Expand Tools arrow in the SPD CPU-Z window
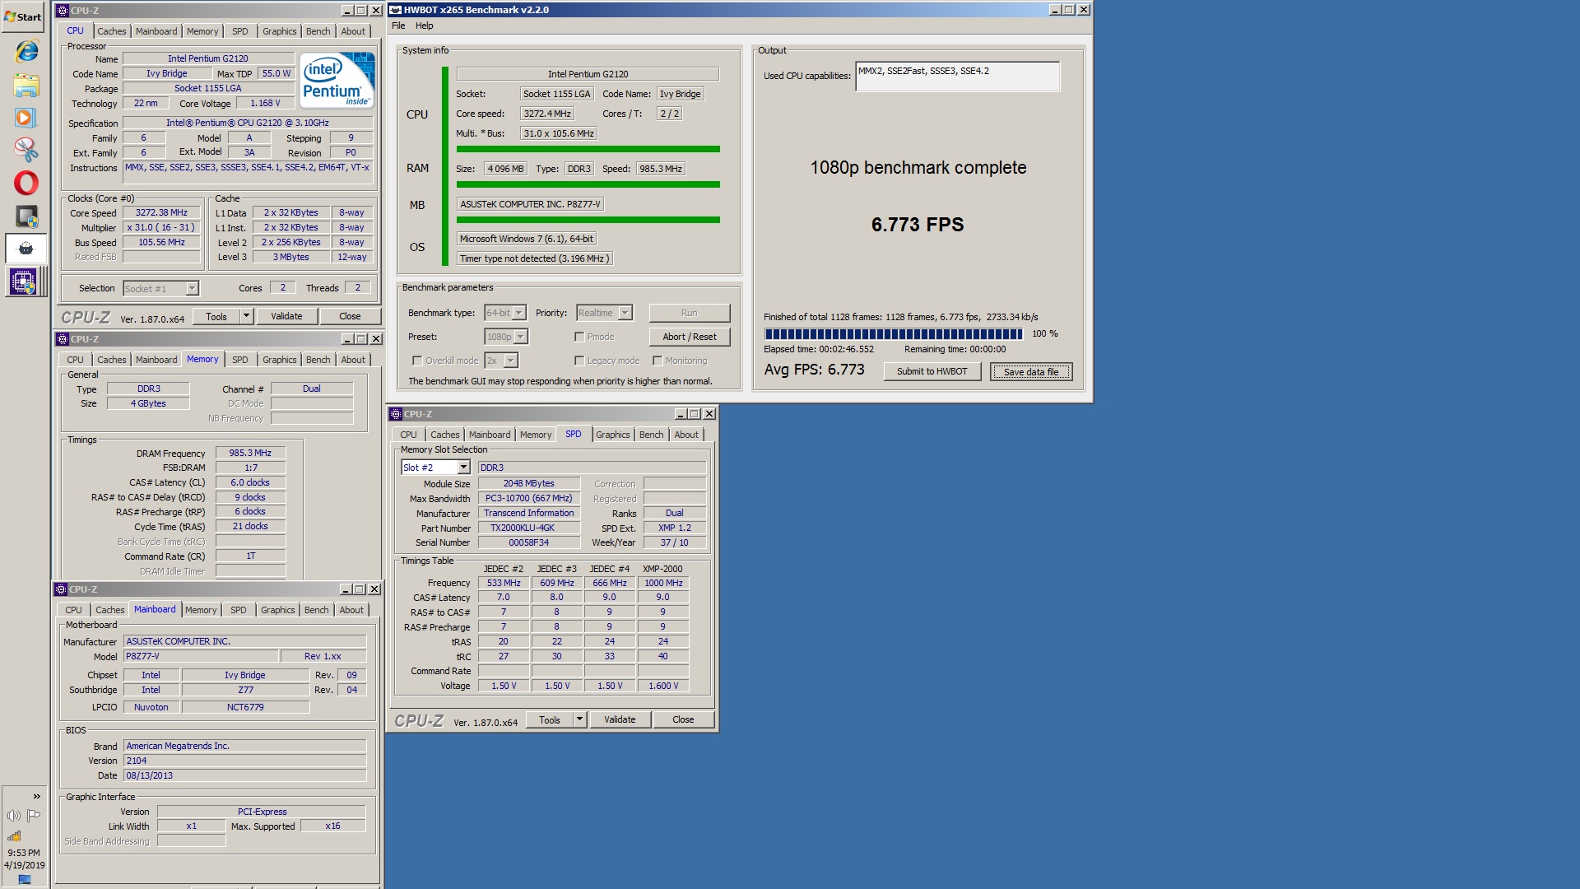Image resolution: width=1580 pixels, height=889 pixels. point(579,720)
